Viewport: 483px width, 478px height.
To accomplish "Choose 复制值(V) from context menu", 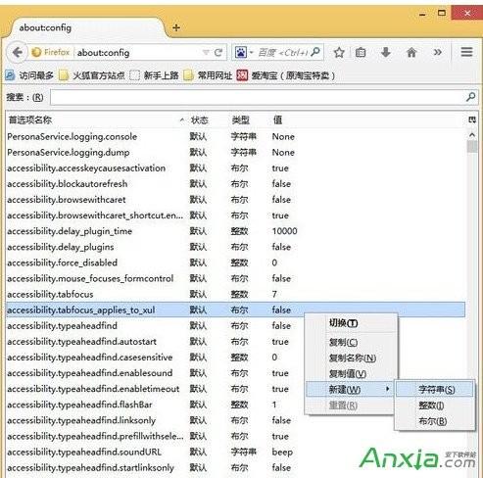I will 351,374.
